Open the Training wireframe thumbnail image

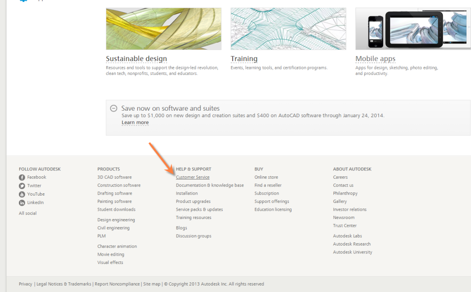coord(288,29)
